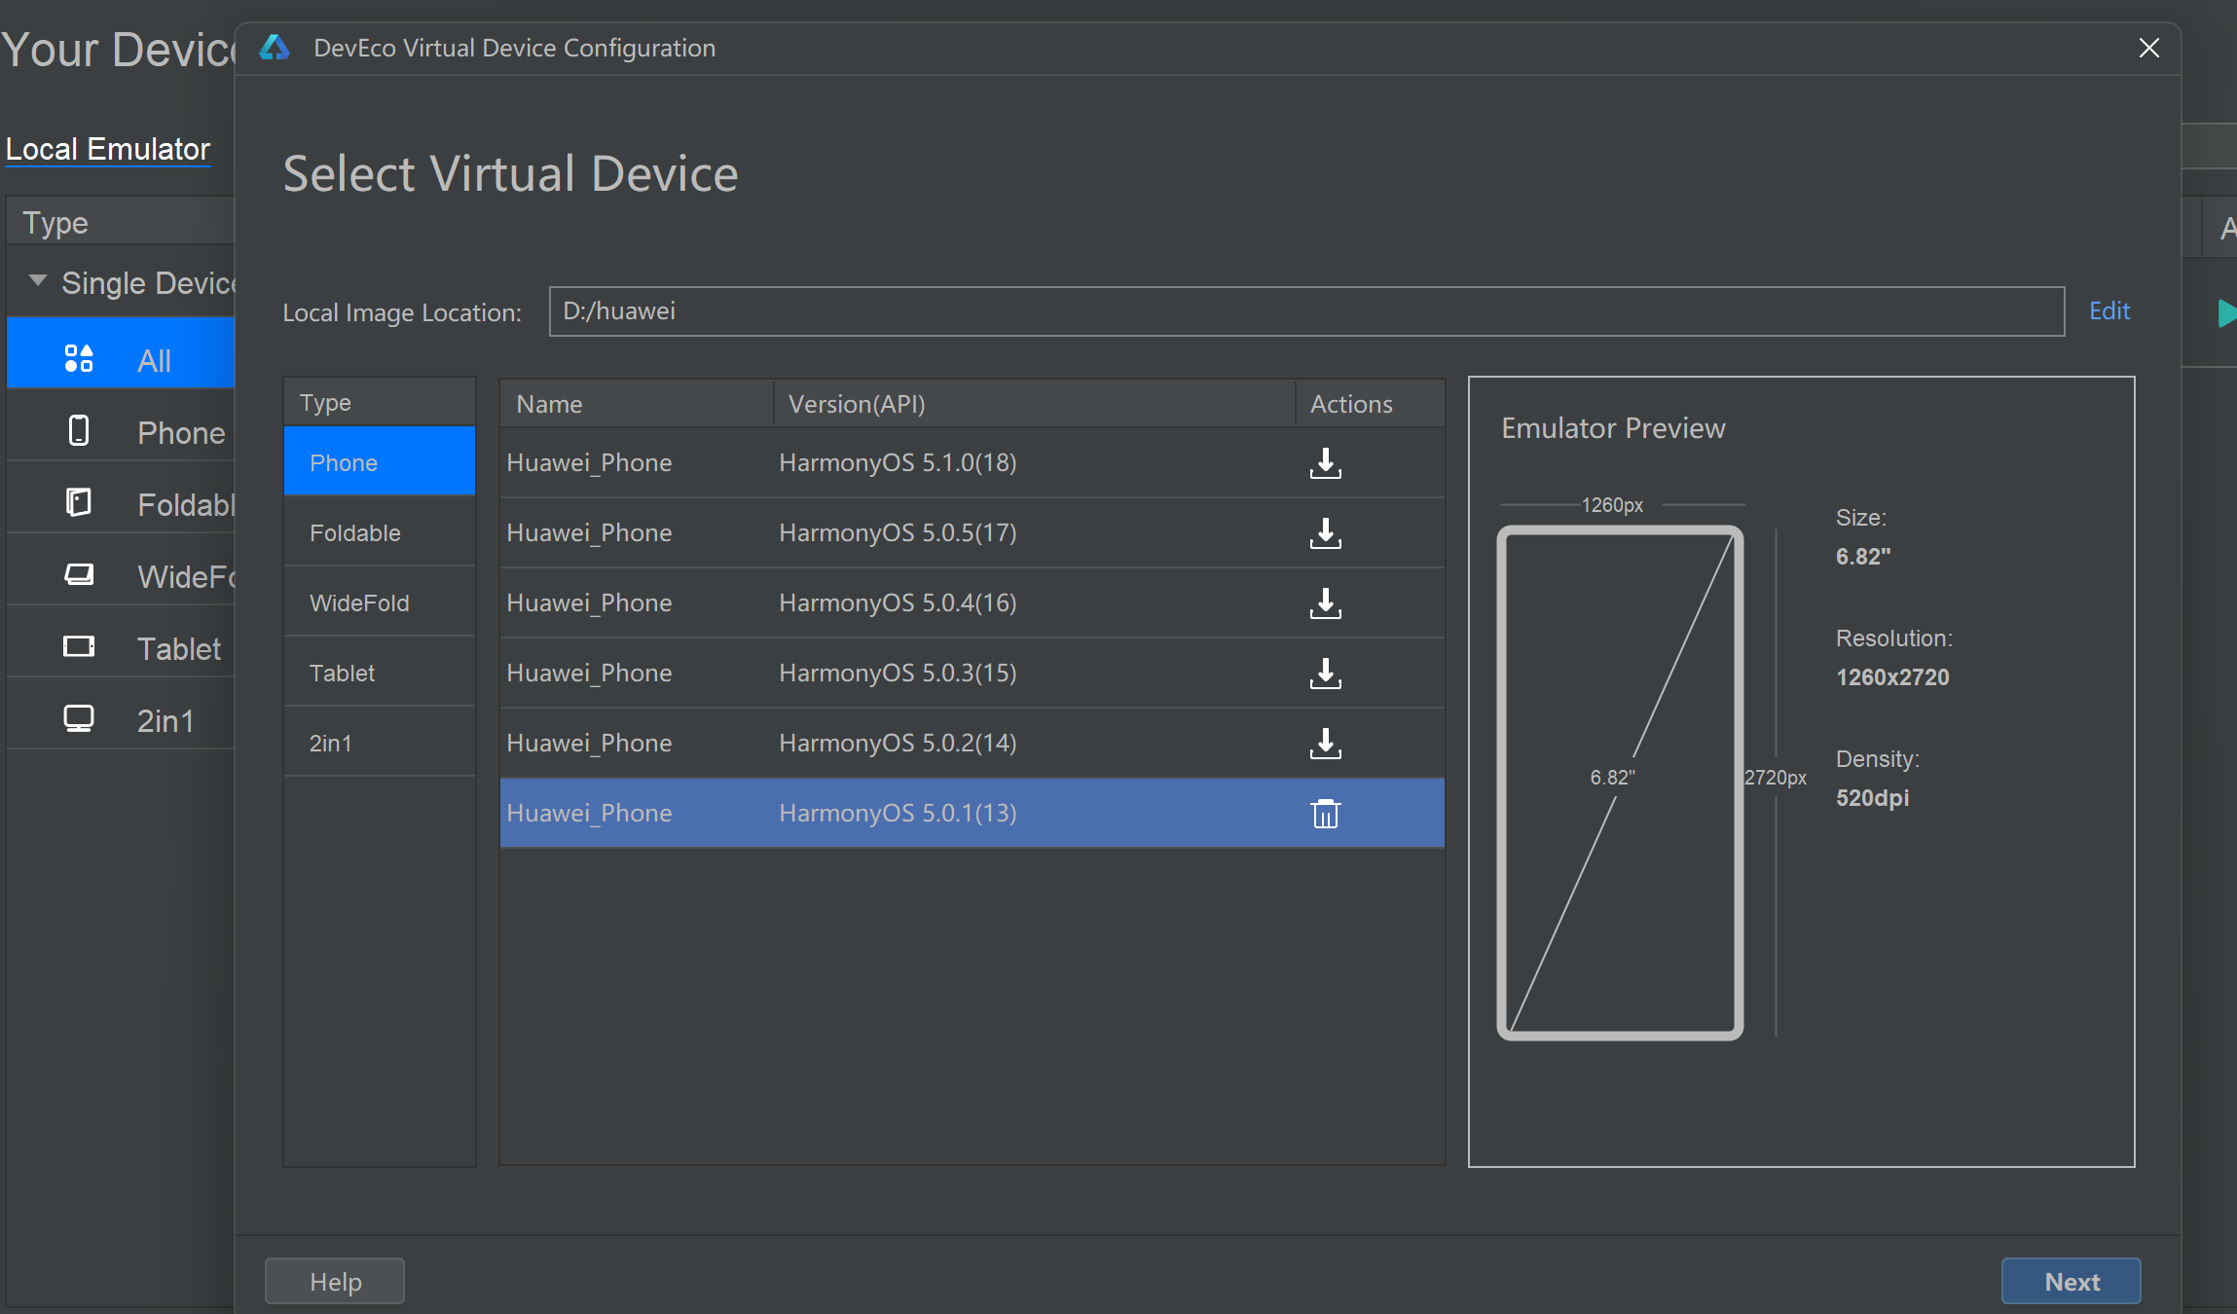Choose 2in1 in dialog Type list
This screenshot has height=1314, width=2237.
pos(331,744)
